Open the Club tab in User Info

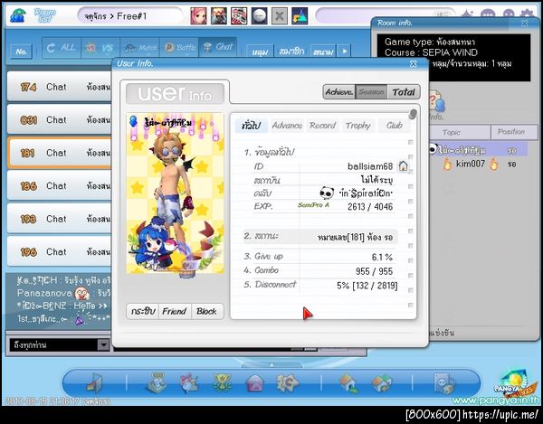(x=394, y=126)
